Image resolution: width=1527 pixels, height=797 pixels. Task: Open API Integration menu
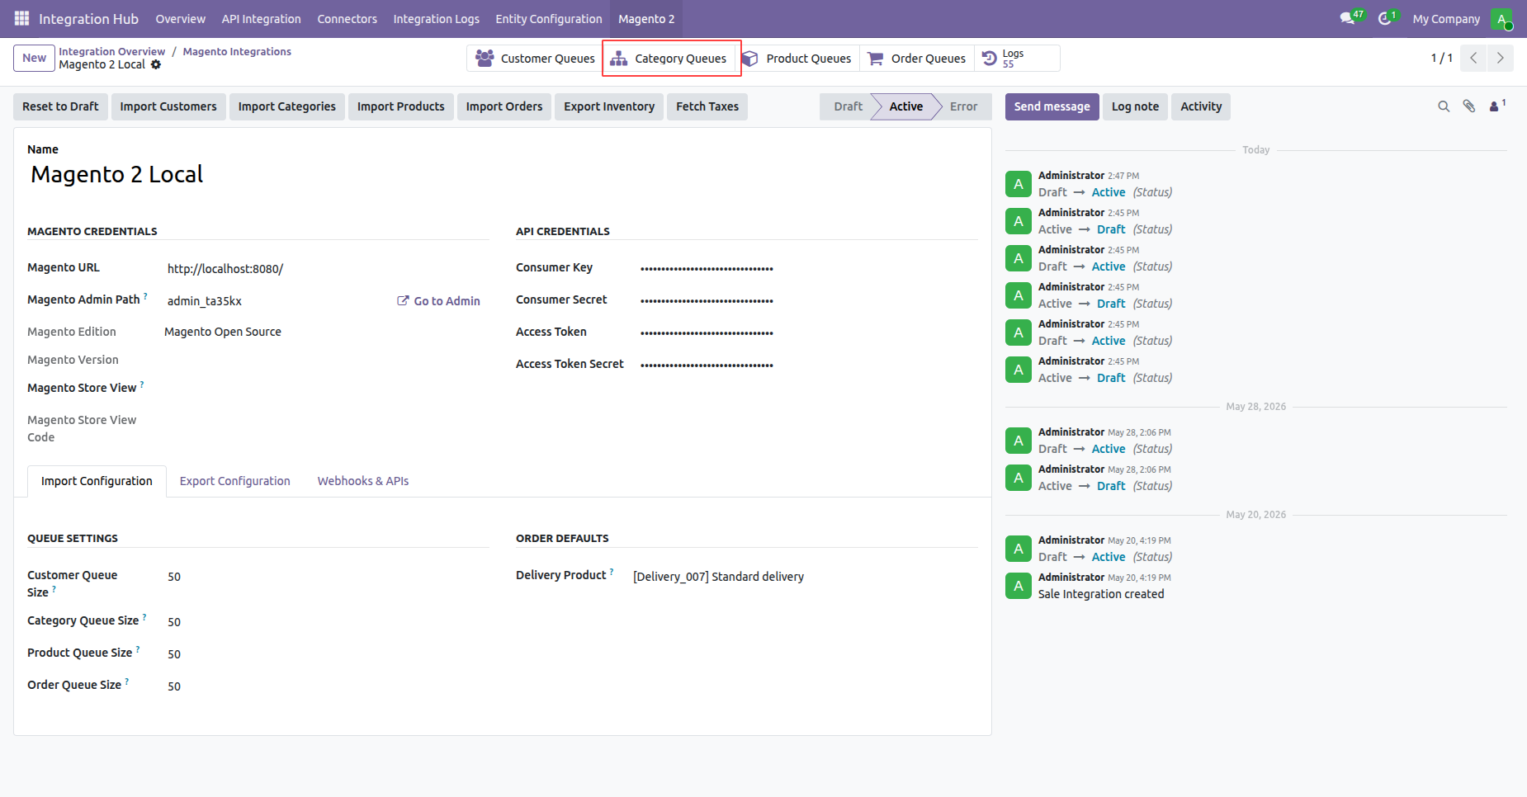(x=261, y=19)
